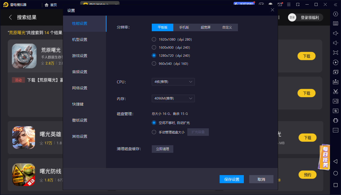Click 立即清理 to clear disk cache
Viewport: 341px width, 195px height.
162,149
